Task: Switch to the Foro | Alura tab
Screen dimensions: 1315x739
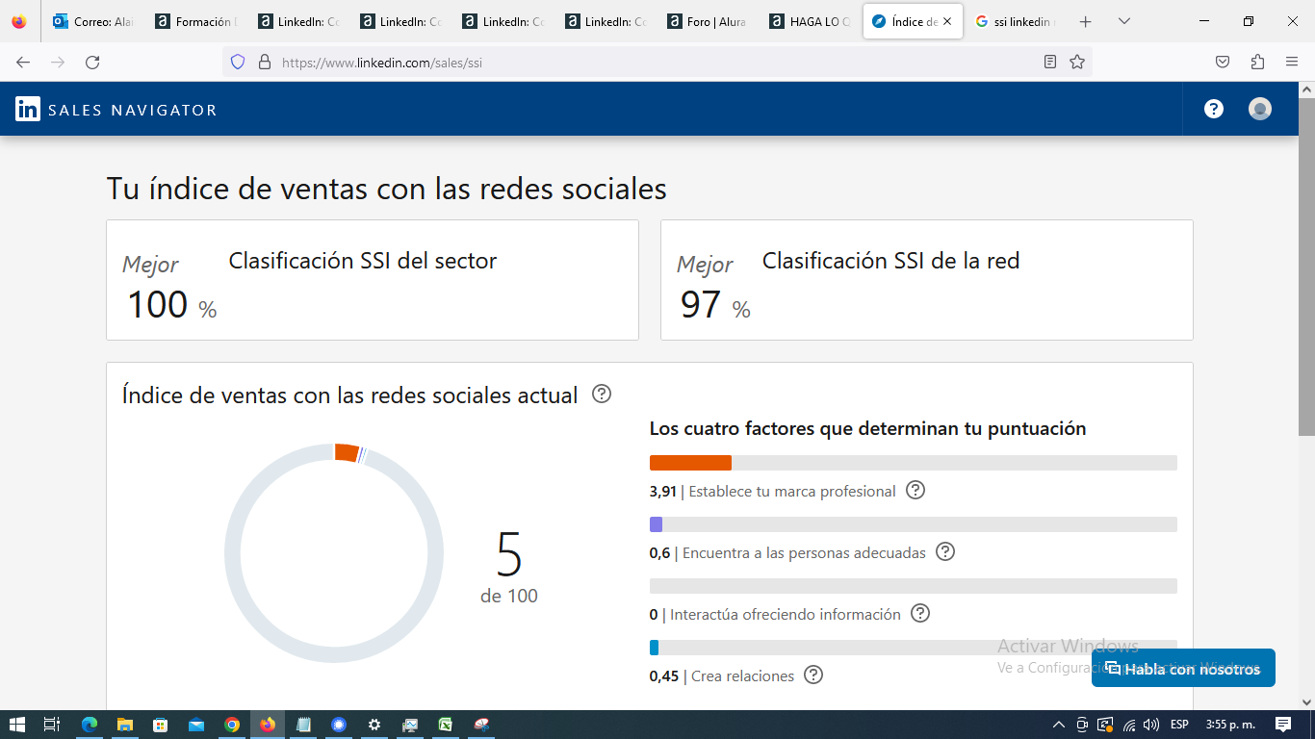Action: (x=708, y=21)
